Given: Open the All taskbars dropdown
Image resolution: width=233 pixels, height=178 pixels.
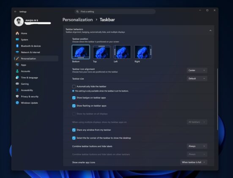Looking at the screenshot, I should click(x=197, y=122).
